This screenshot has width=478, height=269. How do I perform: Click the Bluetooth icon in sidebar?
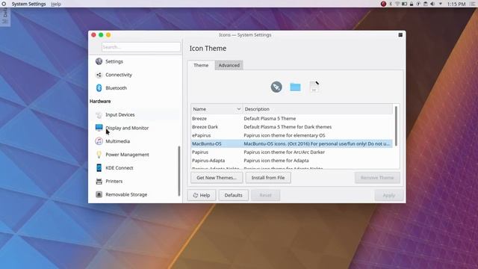point(99,88)
